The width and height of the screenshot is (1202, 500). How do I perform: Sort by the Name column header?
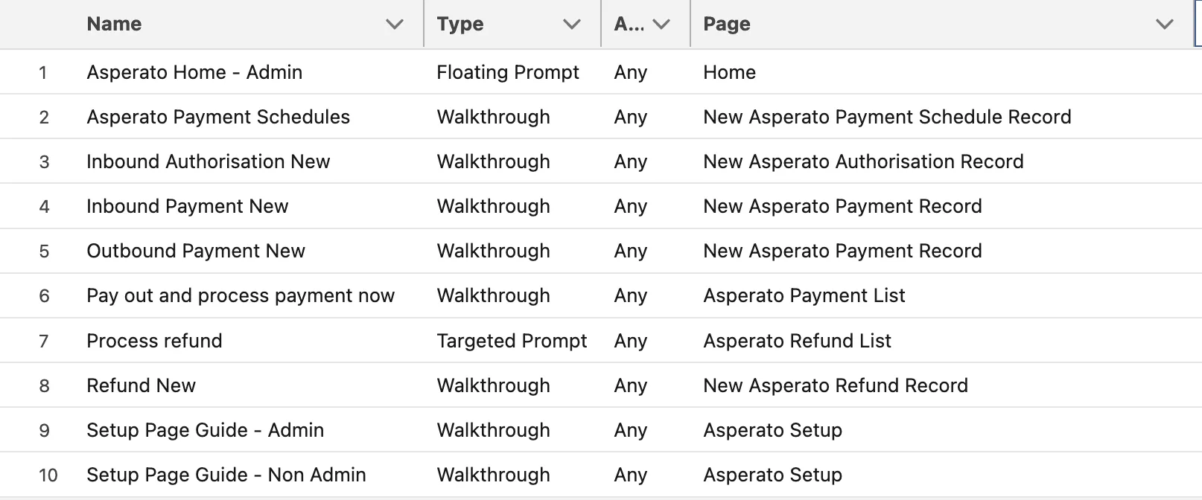[114, 24]
